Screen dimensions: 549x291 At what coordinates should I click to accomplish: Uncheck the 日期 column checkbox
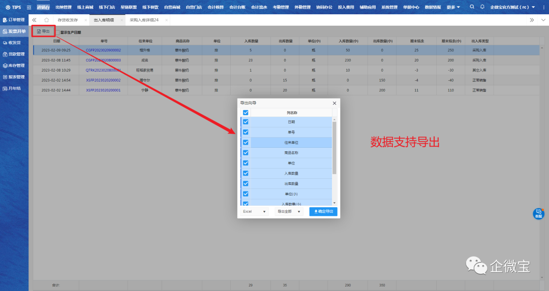coord(246,122)
